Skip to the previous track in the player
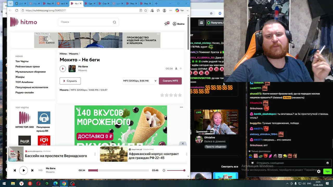The image size is (333, 187). click(x=15, y=170)
